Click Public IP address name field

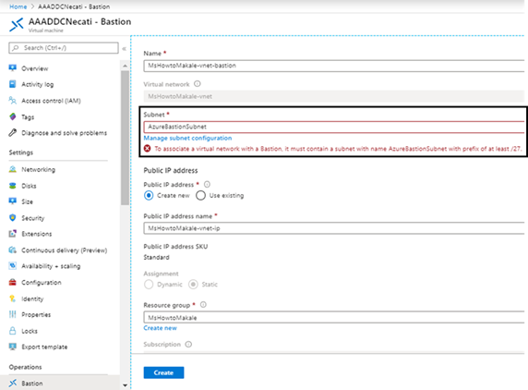(334, 228)
